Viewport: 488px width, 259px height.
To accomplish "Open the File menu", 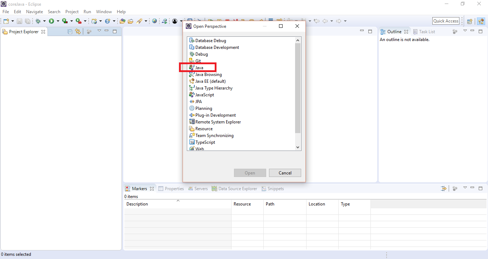I will pyautogui.click(x=6, y=12).
